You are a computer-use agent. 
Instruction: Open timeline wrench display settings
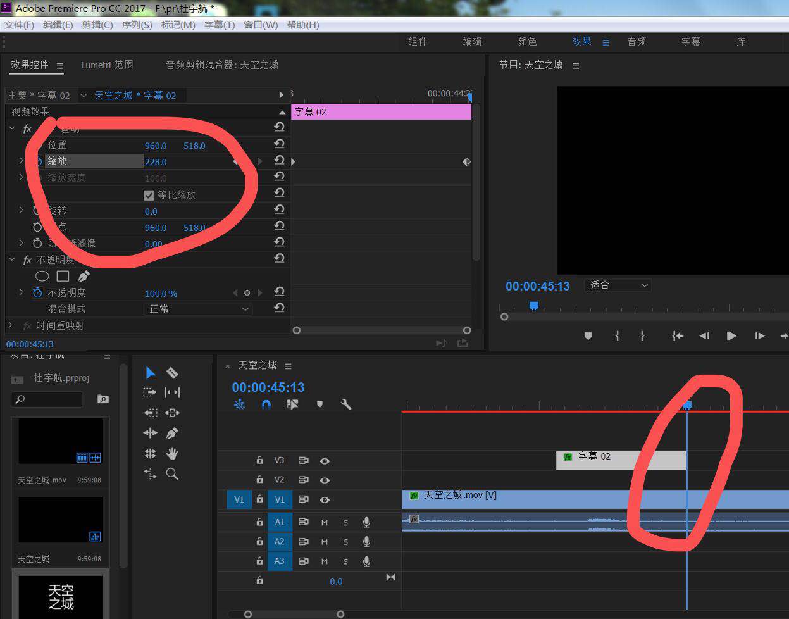(x=345, y=404)
